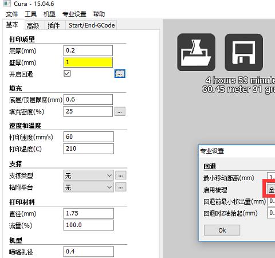Image resolution: width=275 pixels, height=258 pixels.
Task: Select the 插件 tab
Action: (54, 25)
